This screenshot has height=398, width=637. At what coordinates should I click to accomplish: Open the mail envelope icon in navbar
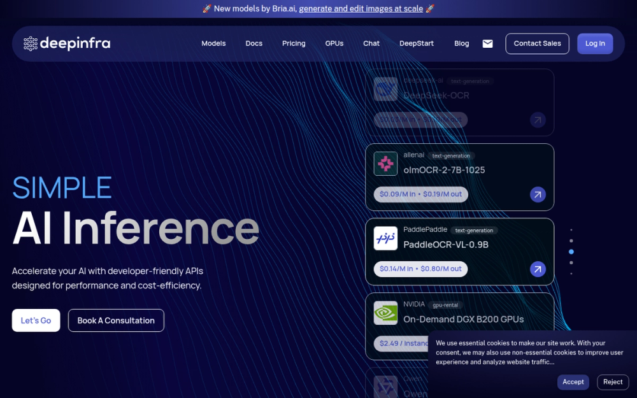[487, 43]
